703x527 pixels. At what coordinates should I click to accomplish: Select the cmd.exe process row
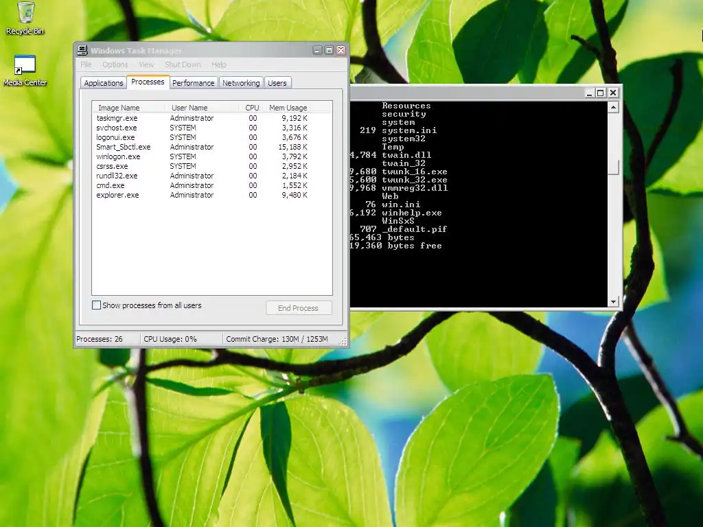click(x=202, y=185)
